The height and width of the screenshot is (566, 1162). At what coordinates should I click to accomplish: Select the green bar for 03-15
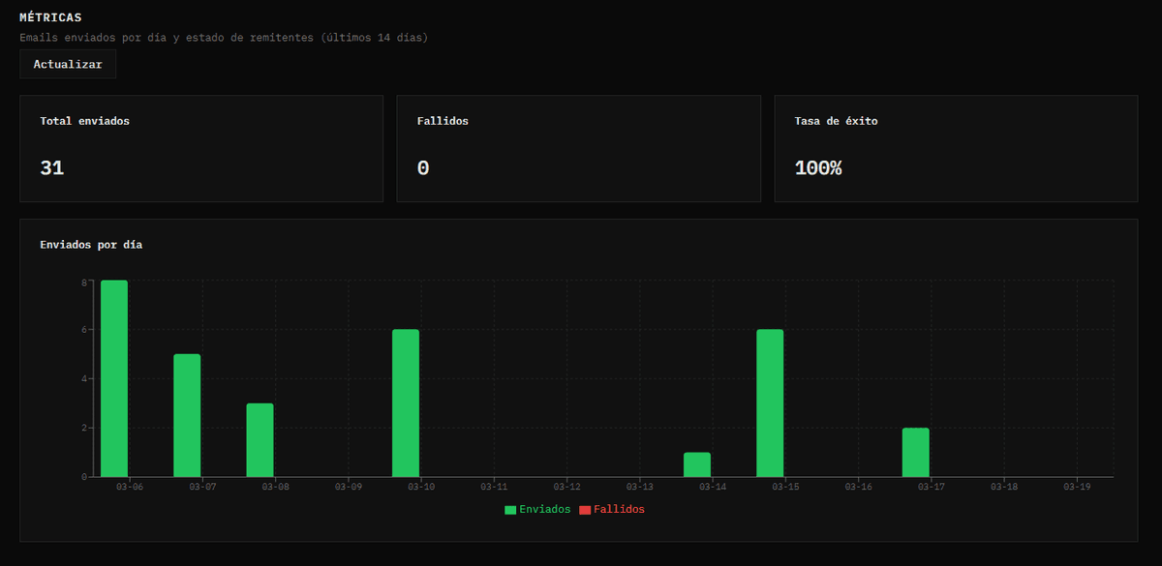coord(770,403)
